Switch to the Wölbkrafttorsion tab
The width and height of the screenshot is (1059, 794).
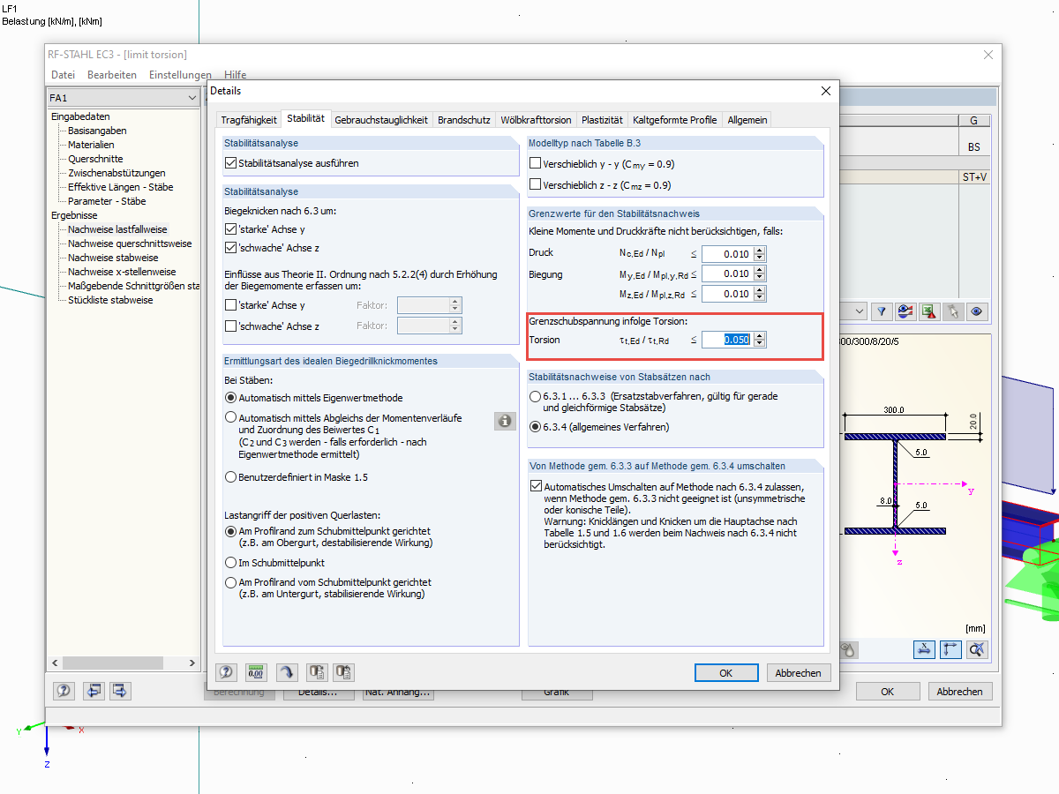click(536, 120)
